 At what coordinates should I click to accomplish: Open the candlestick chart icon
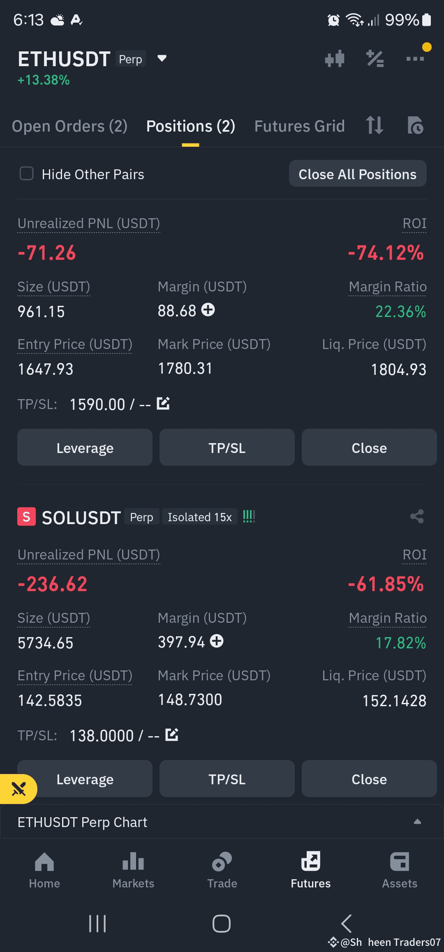coord(334,59)
